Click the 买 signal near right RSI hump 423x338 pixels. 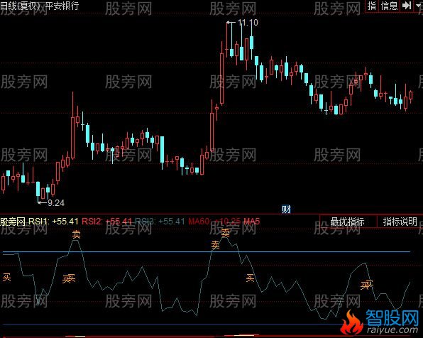pyautogui.click(x=367, y=285)
